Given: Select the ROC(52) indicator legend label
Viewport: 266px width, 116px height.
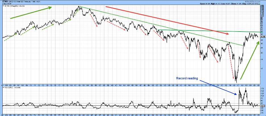Looking at the screenshot, I should [9, 89].
